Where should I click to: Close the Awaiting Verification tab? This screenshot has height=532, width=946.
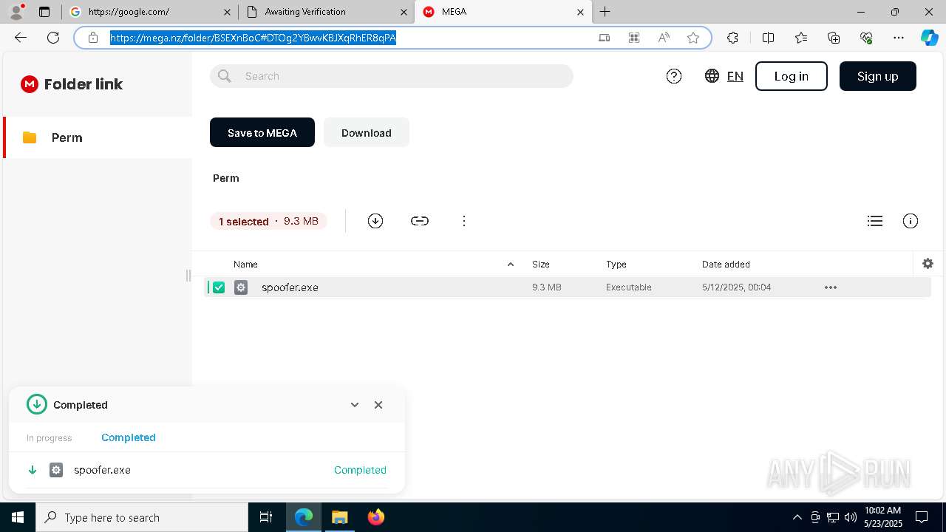point(404,12)
